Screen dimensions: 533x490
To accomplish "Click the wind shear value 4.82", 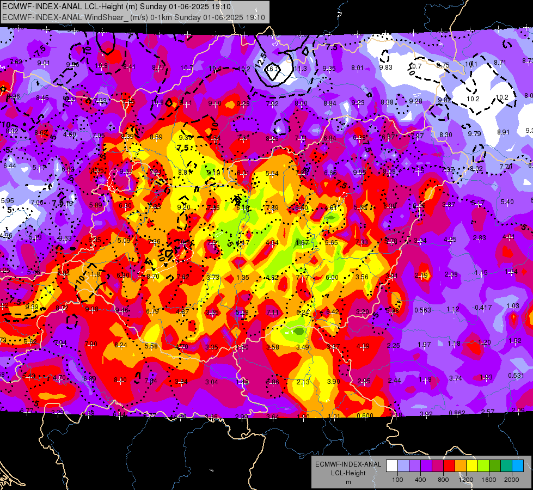I will coord(272,278).
